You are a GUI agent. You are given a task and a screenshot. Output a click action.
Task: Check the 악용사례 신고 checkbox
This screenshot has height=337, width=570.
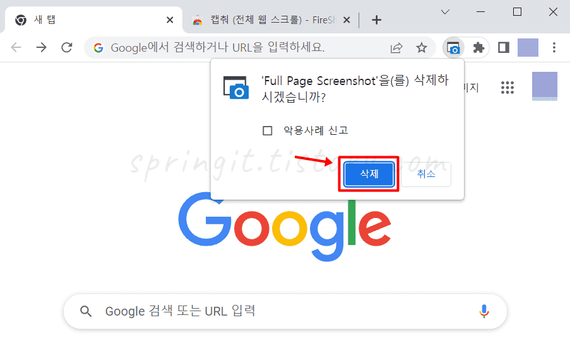267,130
